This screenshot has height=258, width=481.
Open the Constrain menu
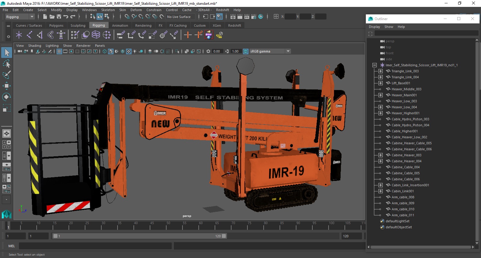pyautogui.click(x=154, y=10)
